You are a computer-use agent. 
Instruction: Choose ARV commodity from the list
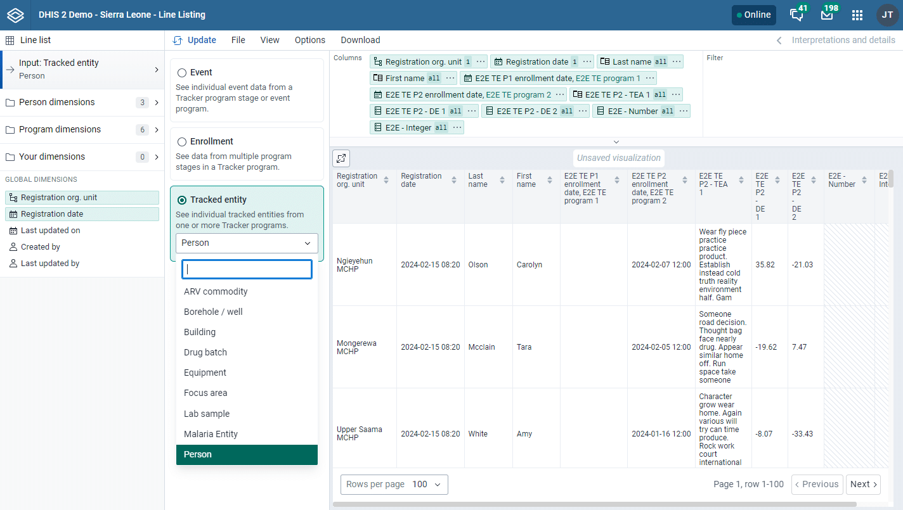(247, 292)
